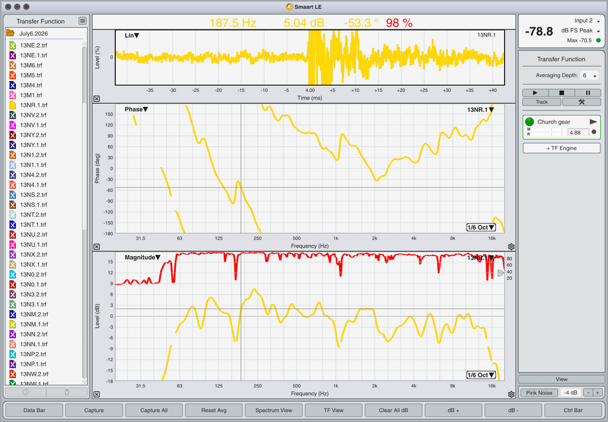Toggle 13NE.2.trf trace visibility box

point(12,45)
